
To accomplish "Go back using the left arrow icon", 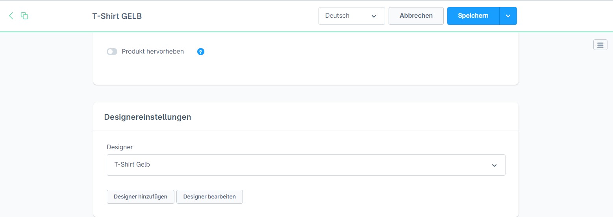I will [x=11, y=16].
